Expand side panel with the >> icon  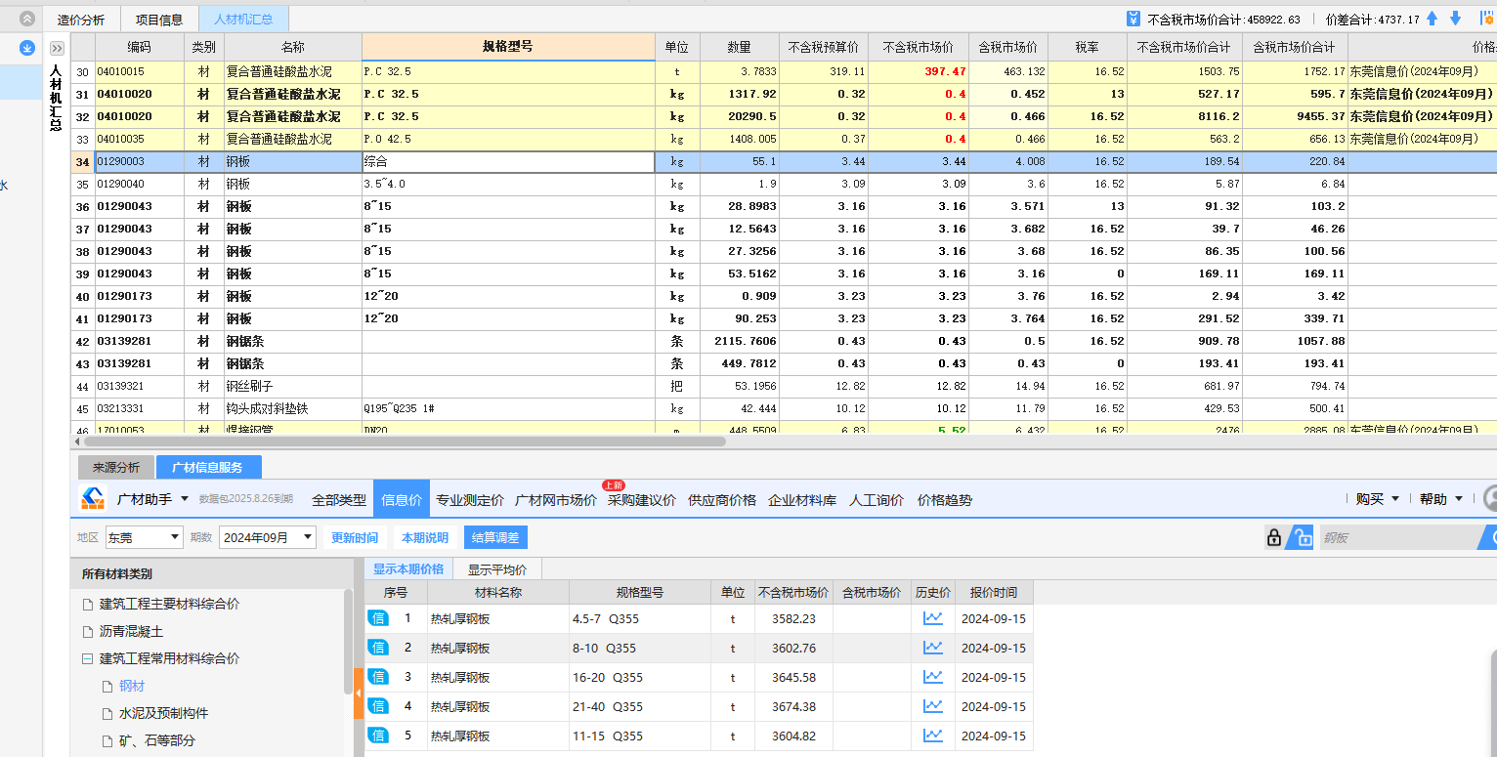[57, 48]
